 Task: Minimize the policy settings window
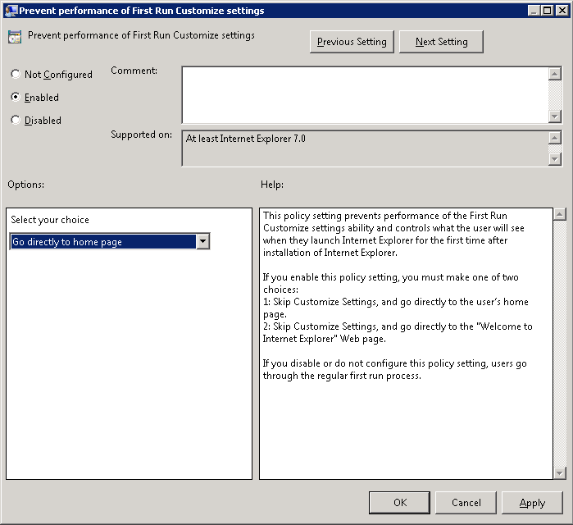coord(534,10)
